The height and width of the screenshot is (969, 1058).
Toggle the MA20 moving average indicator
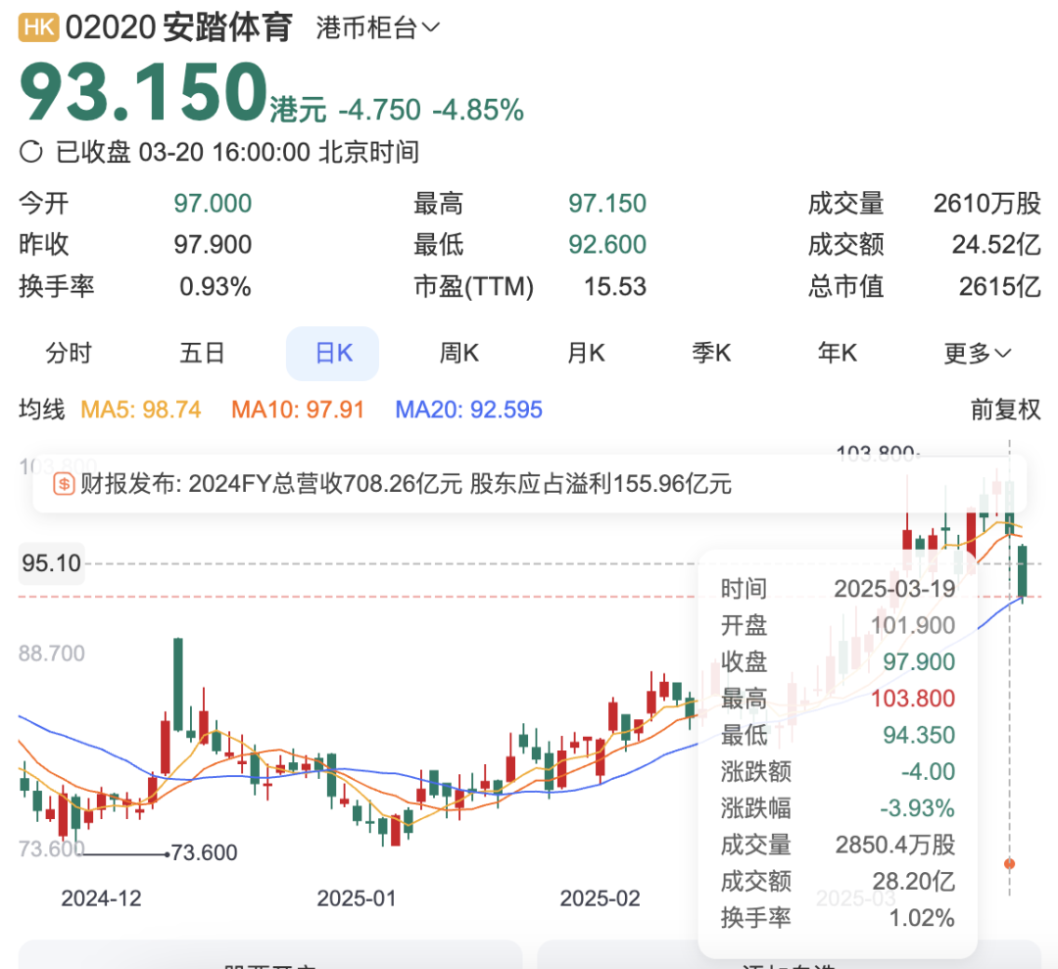tap(468, 410)
